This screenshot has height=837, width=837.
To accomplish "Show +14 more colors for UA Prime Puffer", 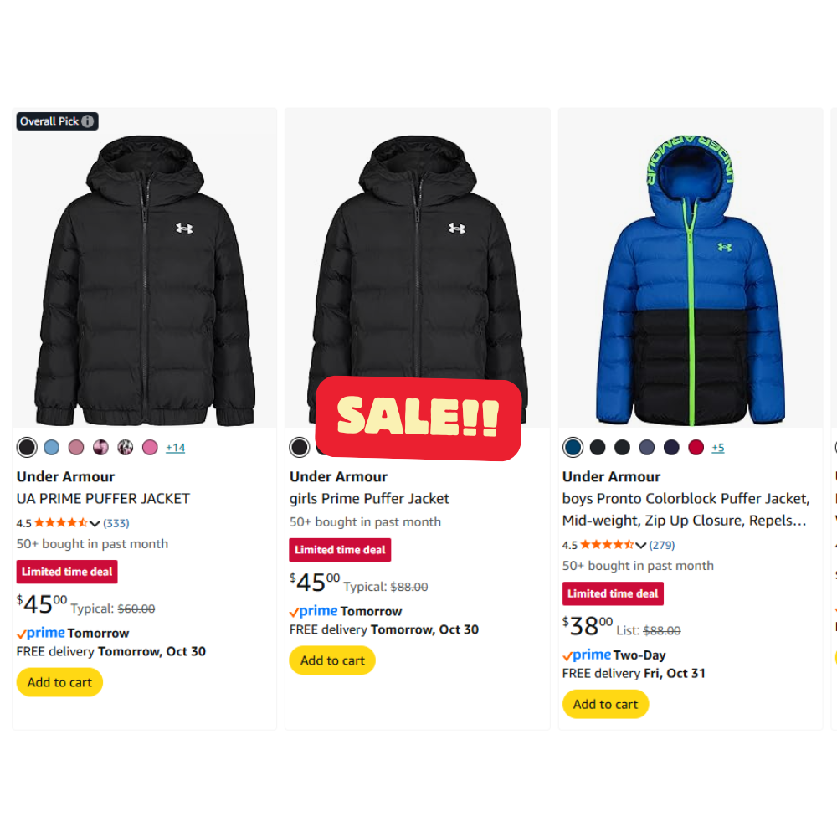I will click(175, 448).
